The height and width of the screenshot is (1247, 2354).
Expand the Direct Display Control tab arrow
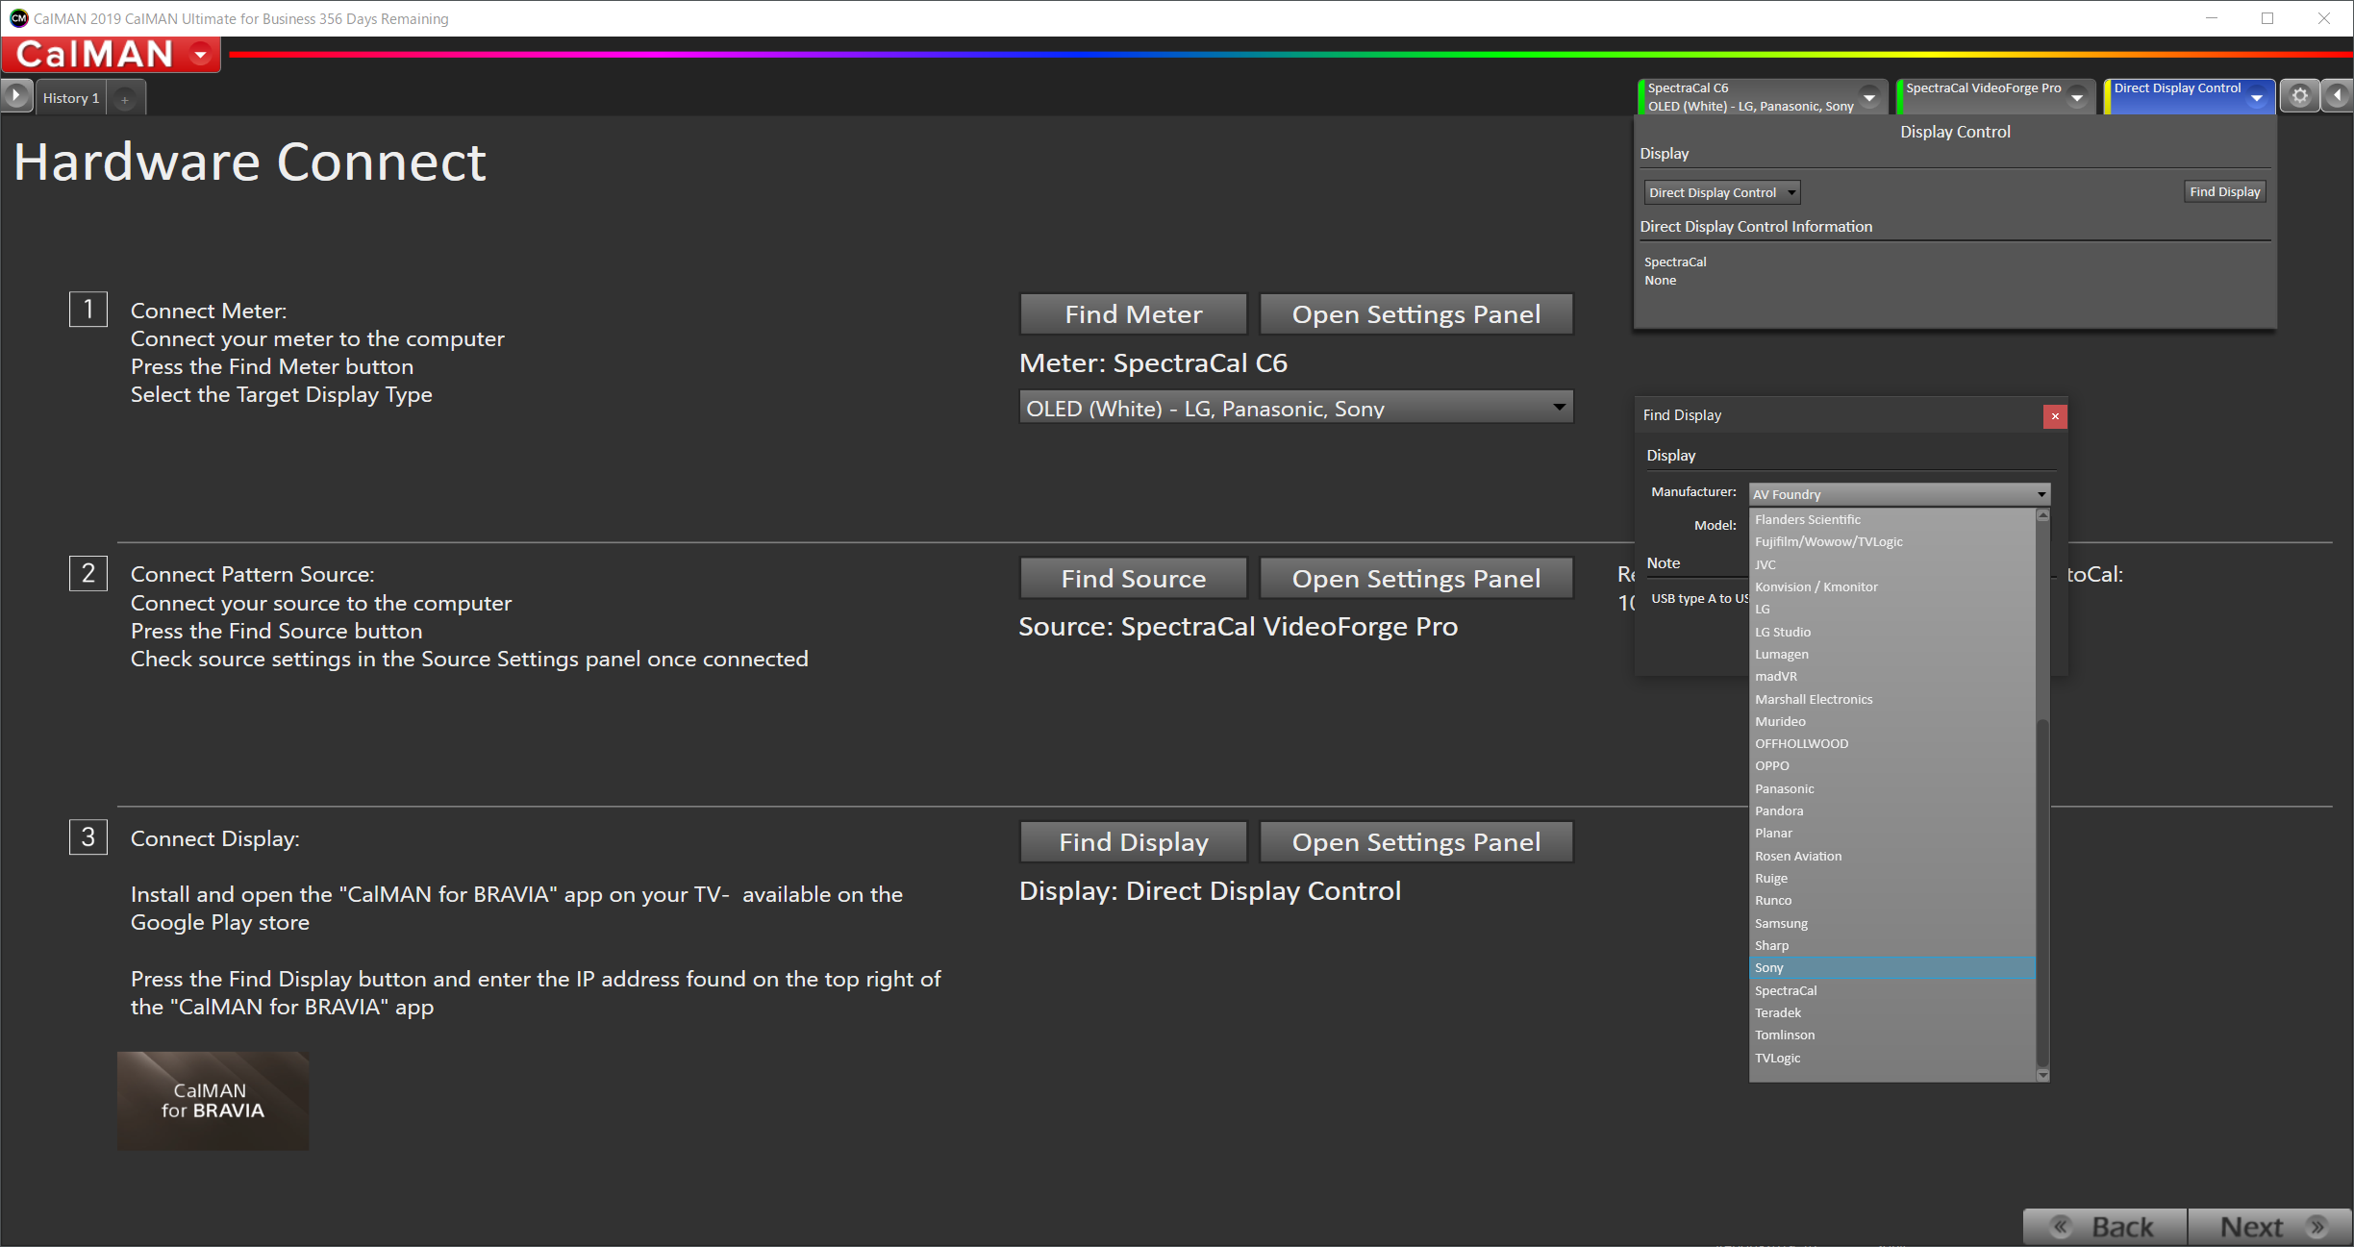pyautogui.click(x=2257, y=97)
